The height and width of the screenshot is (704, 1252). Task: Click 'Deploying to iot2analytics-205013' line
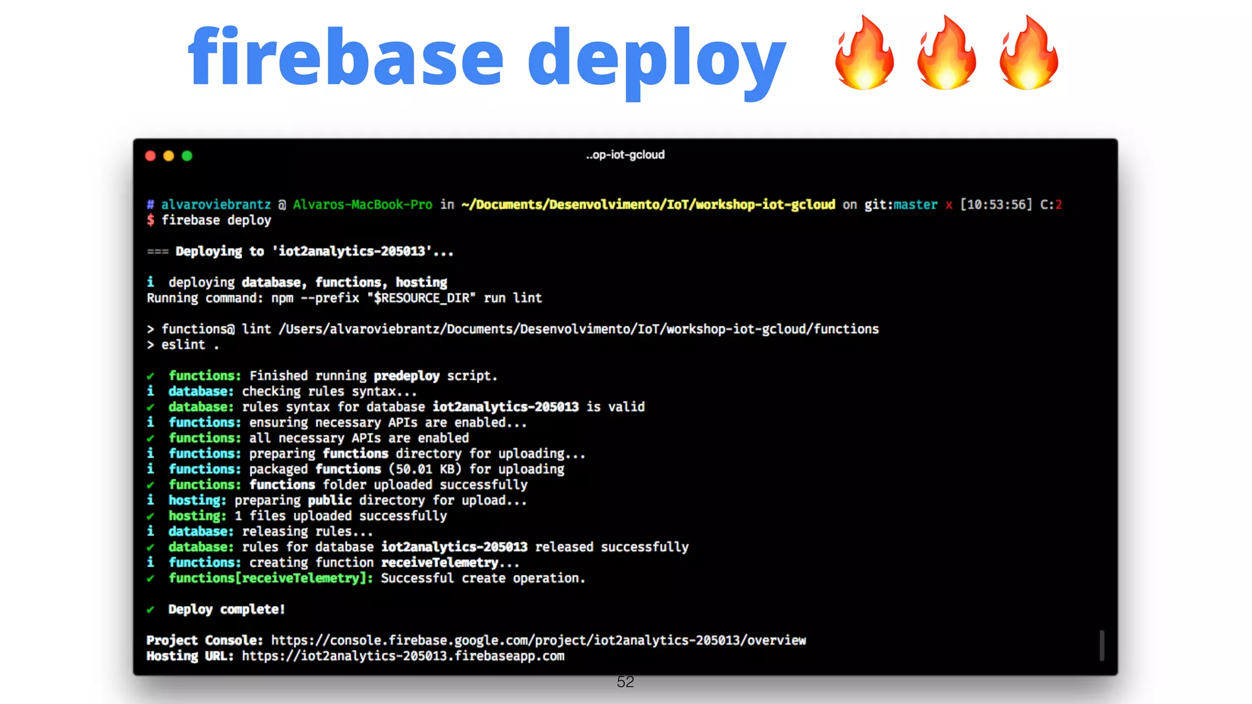click(x=300, y=251)
